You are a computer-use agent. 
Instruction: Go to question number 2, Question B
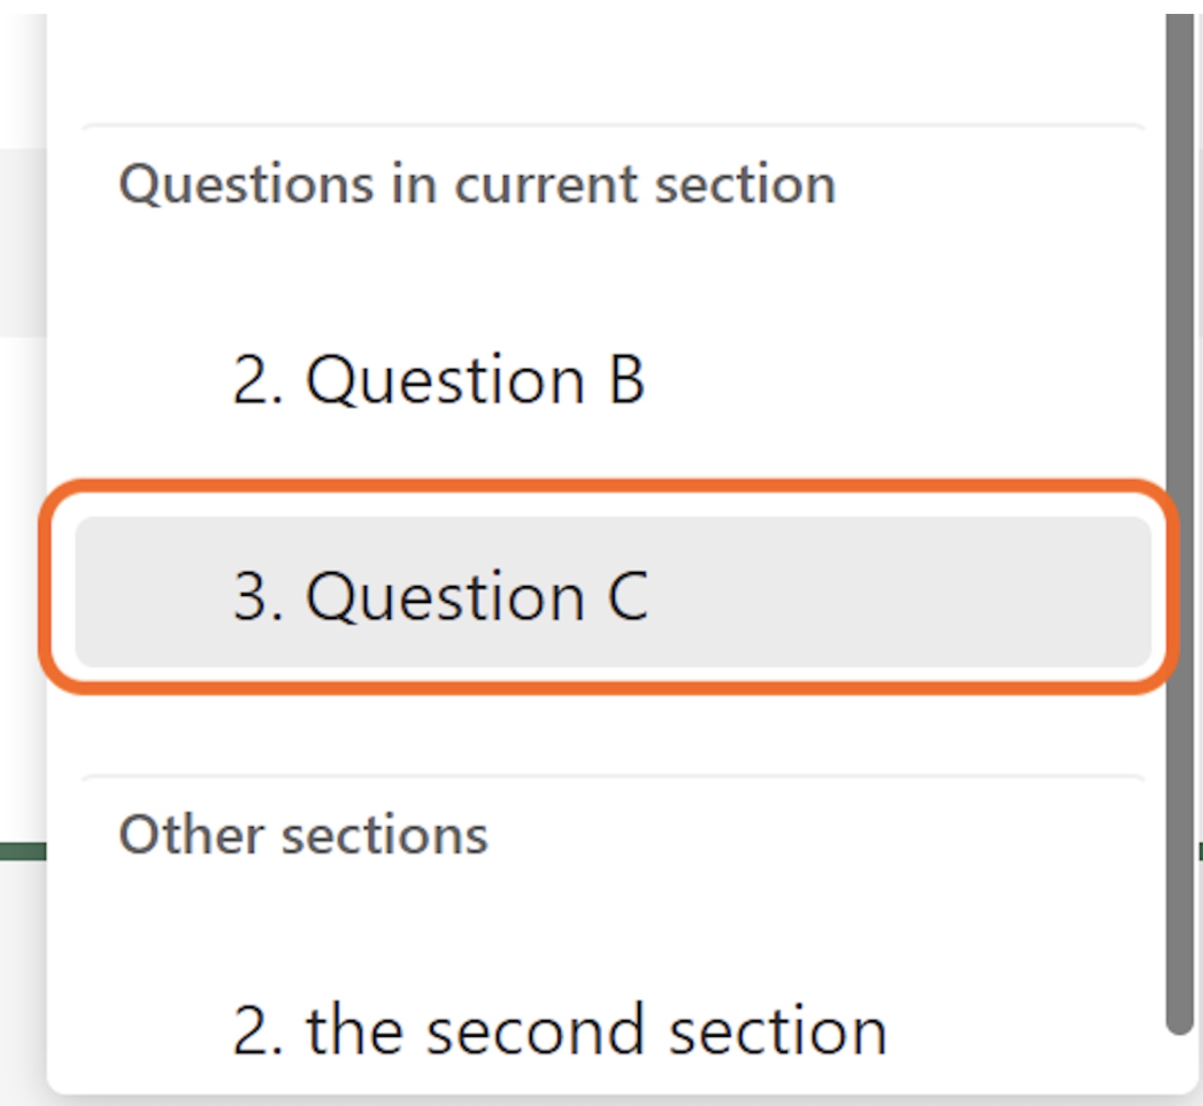pyautogui.click(x=438, y=380)
